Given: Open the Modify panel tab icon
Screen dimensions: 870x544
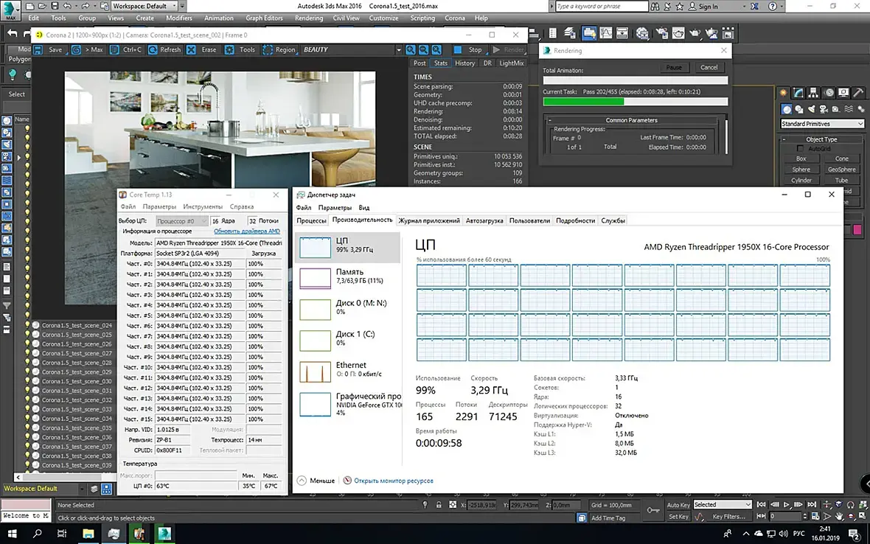Looking at the screenshot, I should (x=798, y=93).
